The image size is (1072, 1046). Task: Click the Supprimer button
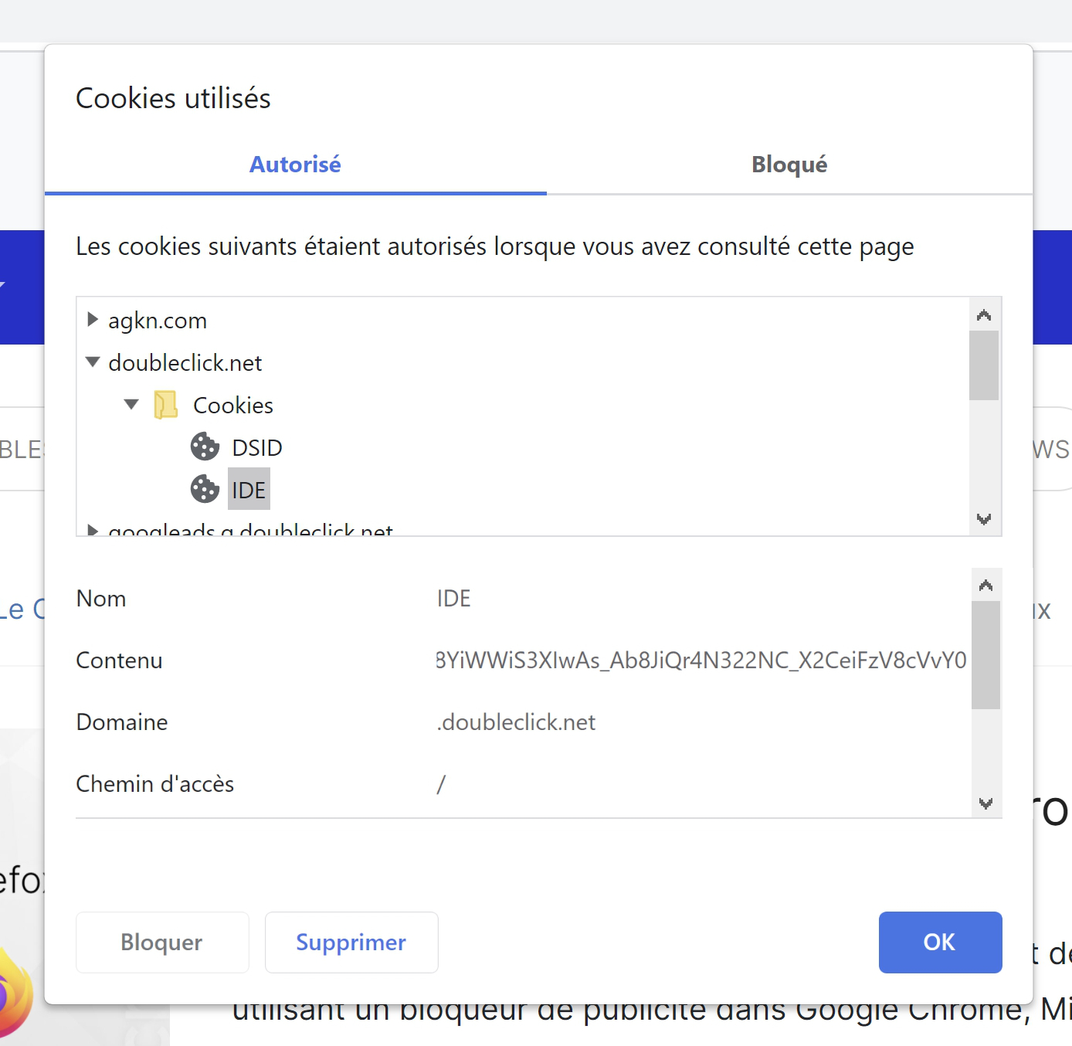tap(351, 942)
